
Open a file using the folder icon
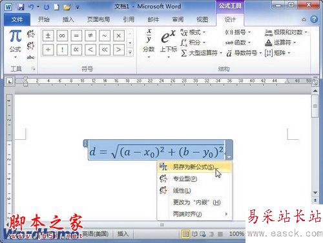pos(67,8)
